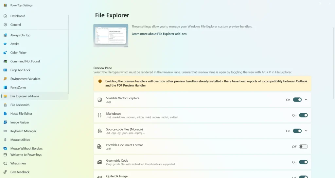This screenshot has width=335, height=178.
Task: Click the Markdown file extensions text
Action: click(x=142, y=118)
